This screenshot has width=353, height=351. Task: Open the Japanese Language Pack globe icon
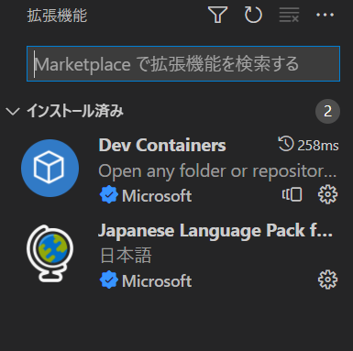tap(50, 253)
